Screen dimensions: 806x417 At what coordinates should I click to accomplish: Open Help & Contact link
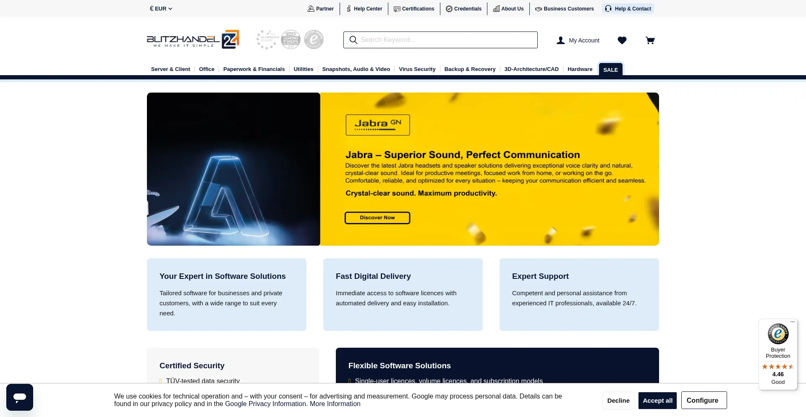628,8
